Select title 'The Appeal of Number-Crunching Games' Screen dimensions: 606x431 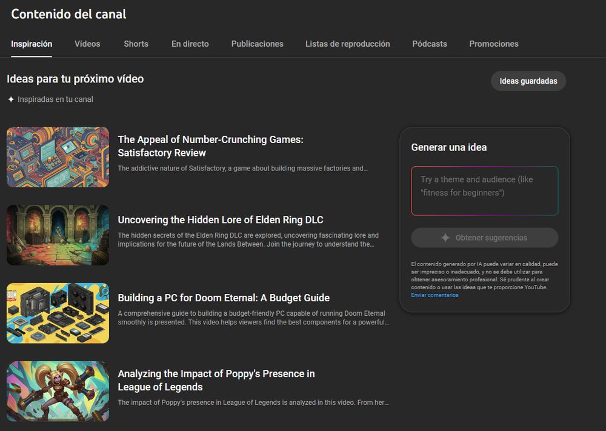(x=211, y=146)
